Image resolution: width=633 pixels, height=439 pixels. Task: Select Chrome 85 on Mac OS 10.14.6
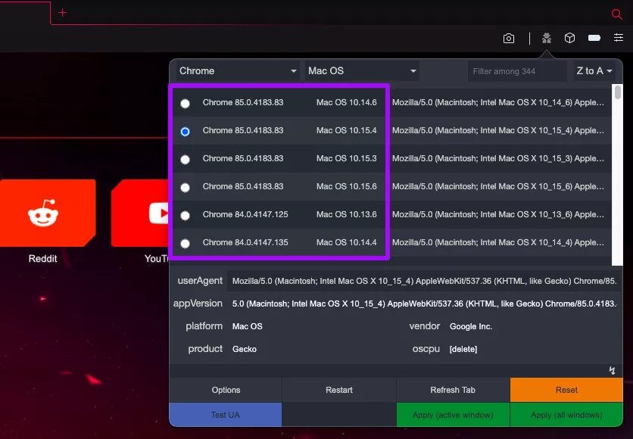[185, 104]
